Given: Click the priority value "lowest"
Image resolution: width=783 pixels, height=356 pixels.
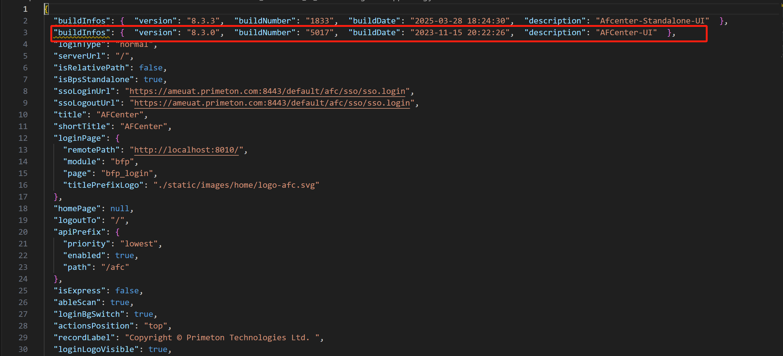Looking at the screenshot, I should (139, 244).
